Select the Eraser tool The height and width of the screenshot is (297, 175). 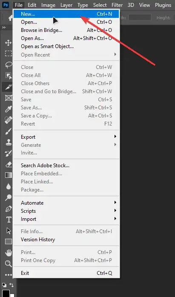9,164
